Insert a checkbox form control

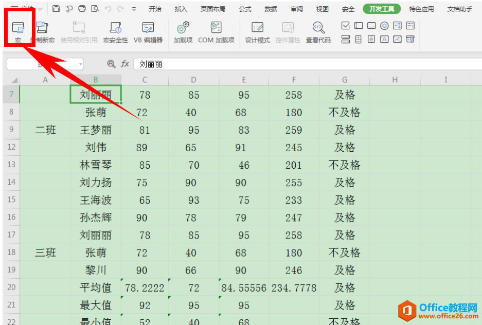tap(346, 26)
